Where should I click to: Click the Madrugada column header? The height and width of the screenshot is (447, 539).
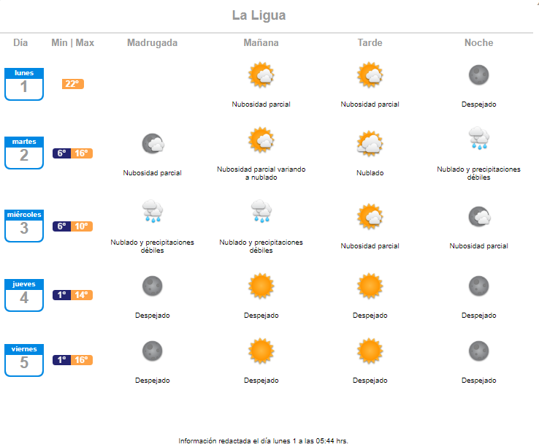coord(153,42)
